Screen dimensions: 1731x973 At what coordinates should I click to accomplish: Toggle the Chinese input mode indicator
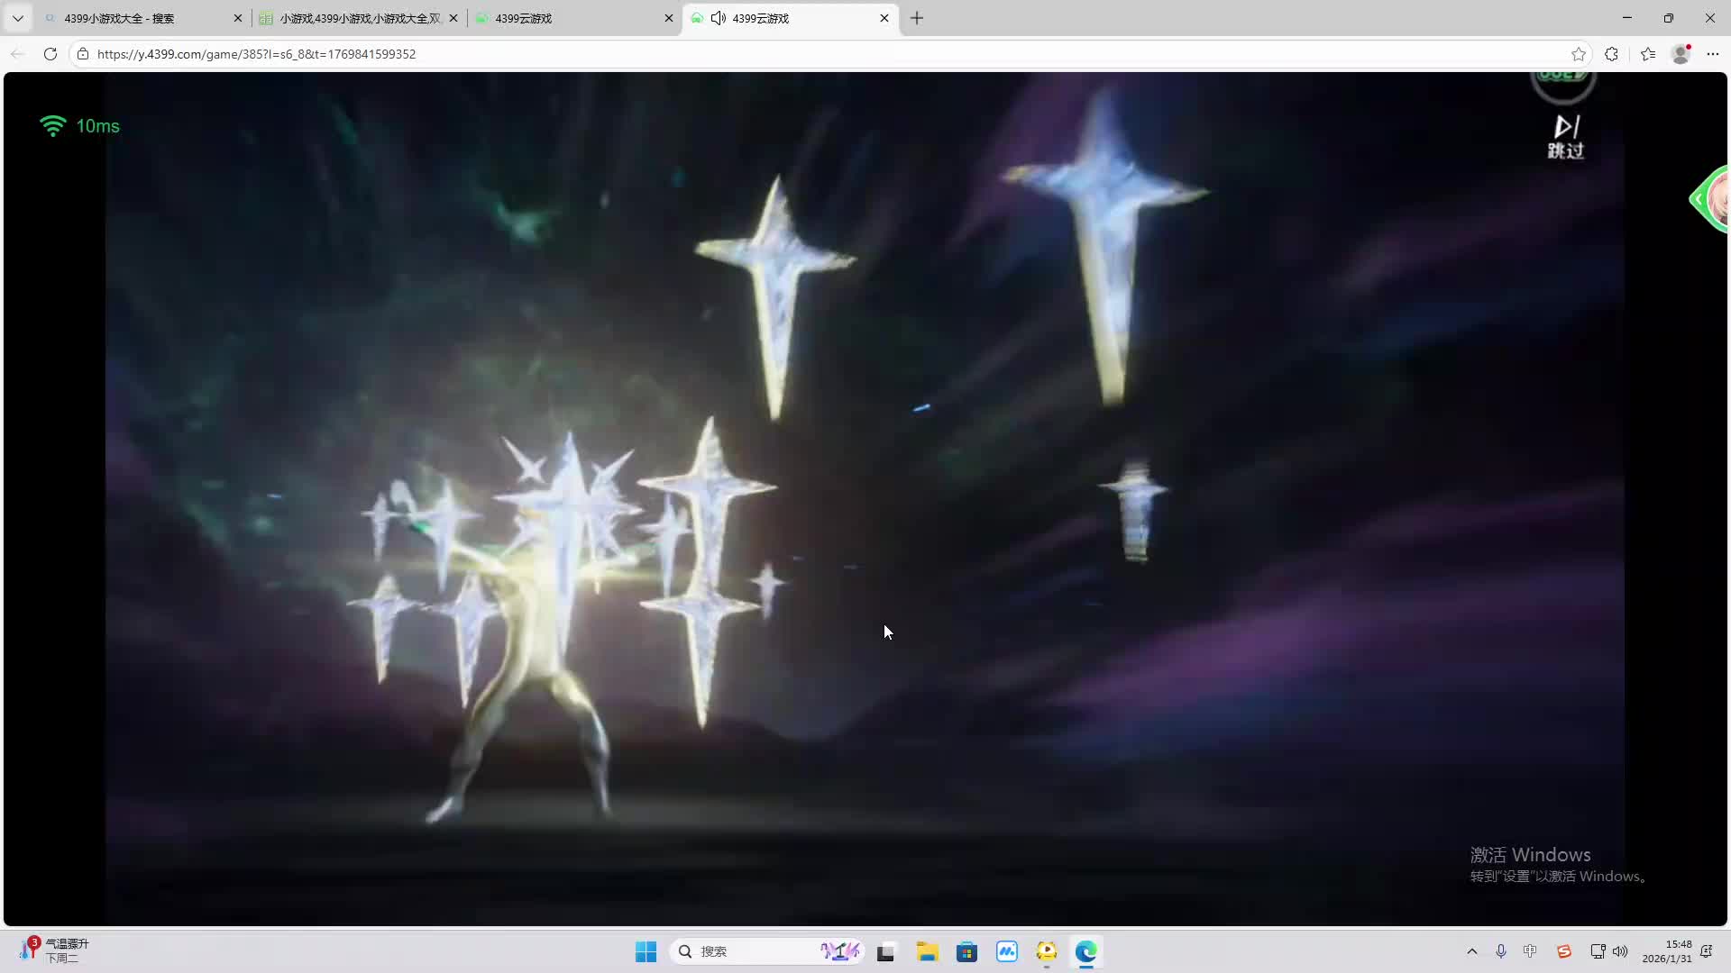tap(1530, 951)
